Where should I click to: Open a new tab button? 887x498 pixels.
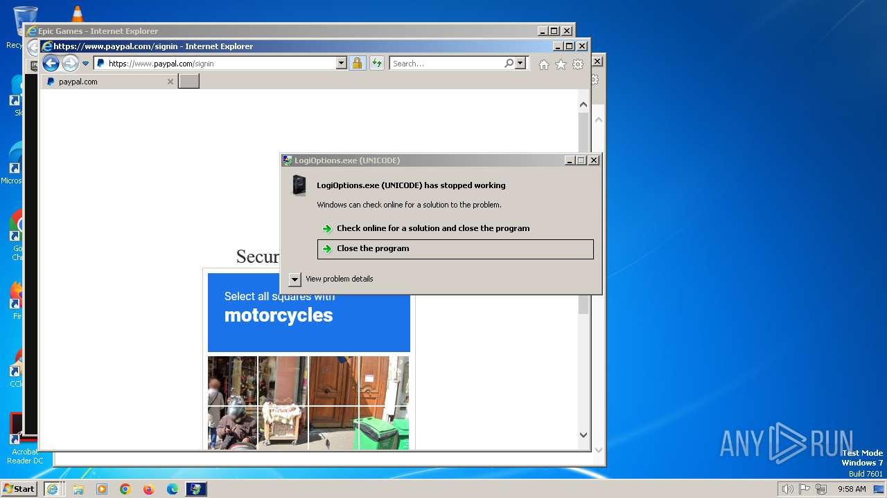(188, 82)
